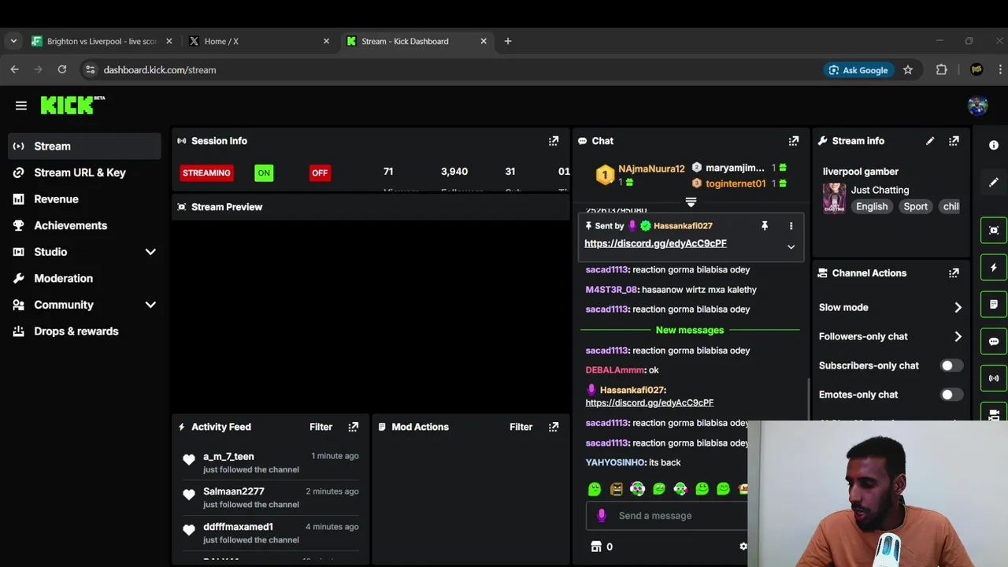The image size is (1008, 567).
Task: Toggle the broadcast session widget icon in sidebar
Action: tap(994, 378)
